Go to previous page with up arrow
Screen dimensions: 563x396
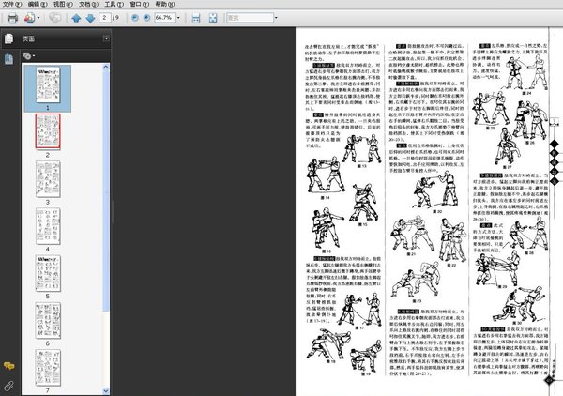click(x=76, y=18)
